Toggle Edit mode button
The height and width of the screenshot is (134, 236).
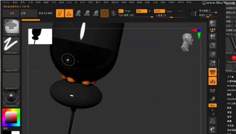click(x=60, y=13)
